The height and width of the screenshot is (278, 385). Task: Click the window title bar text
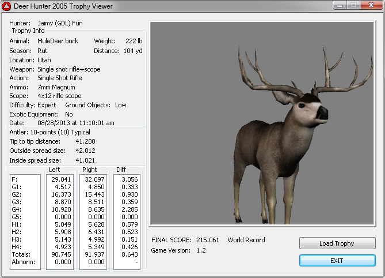(63, 6)
